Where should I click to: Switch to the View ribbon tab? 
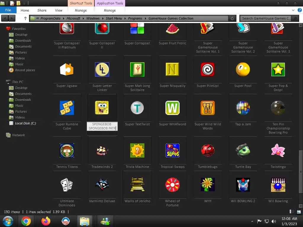click(x=59, y=10)
